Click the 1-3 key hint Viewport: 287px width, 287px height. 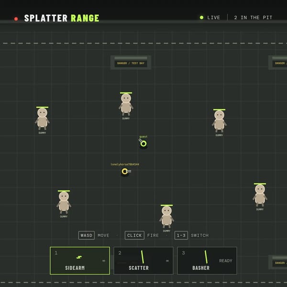pos(181,235)
